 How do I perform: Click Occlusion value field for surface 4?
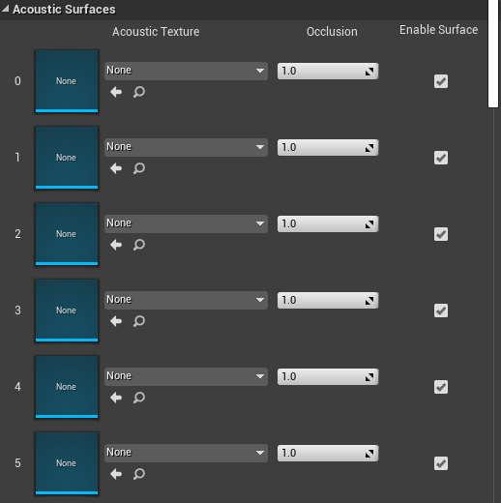328,376
